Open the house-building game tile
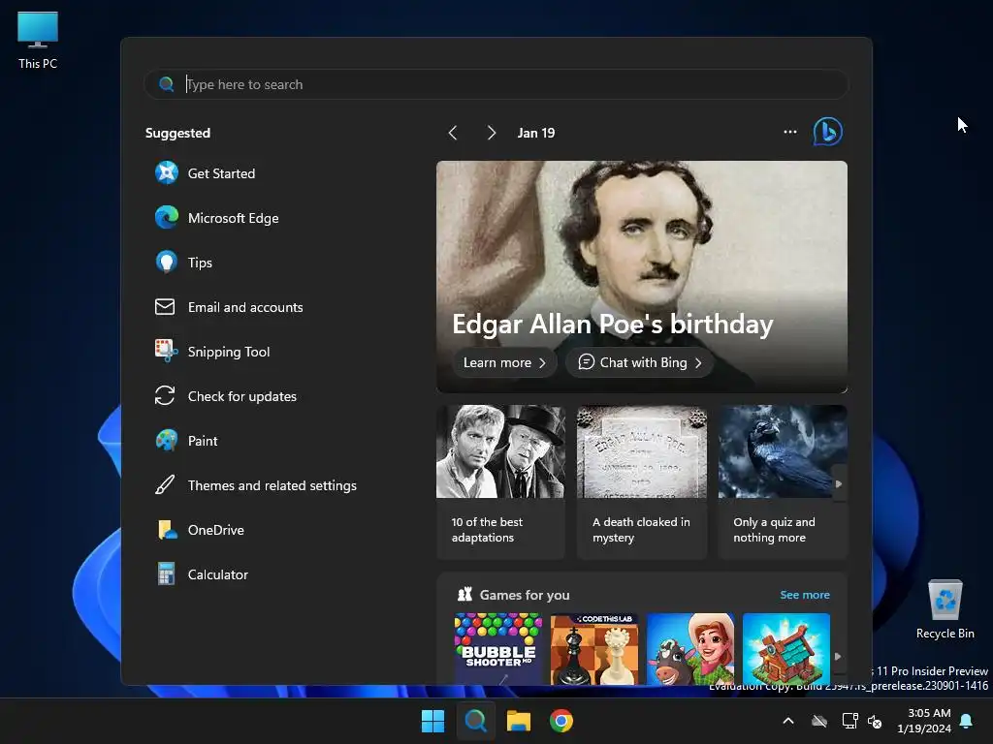993x744 pixels. click(x=785, y=648)
